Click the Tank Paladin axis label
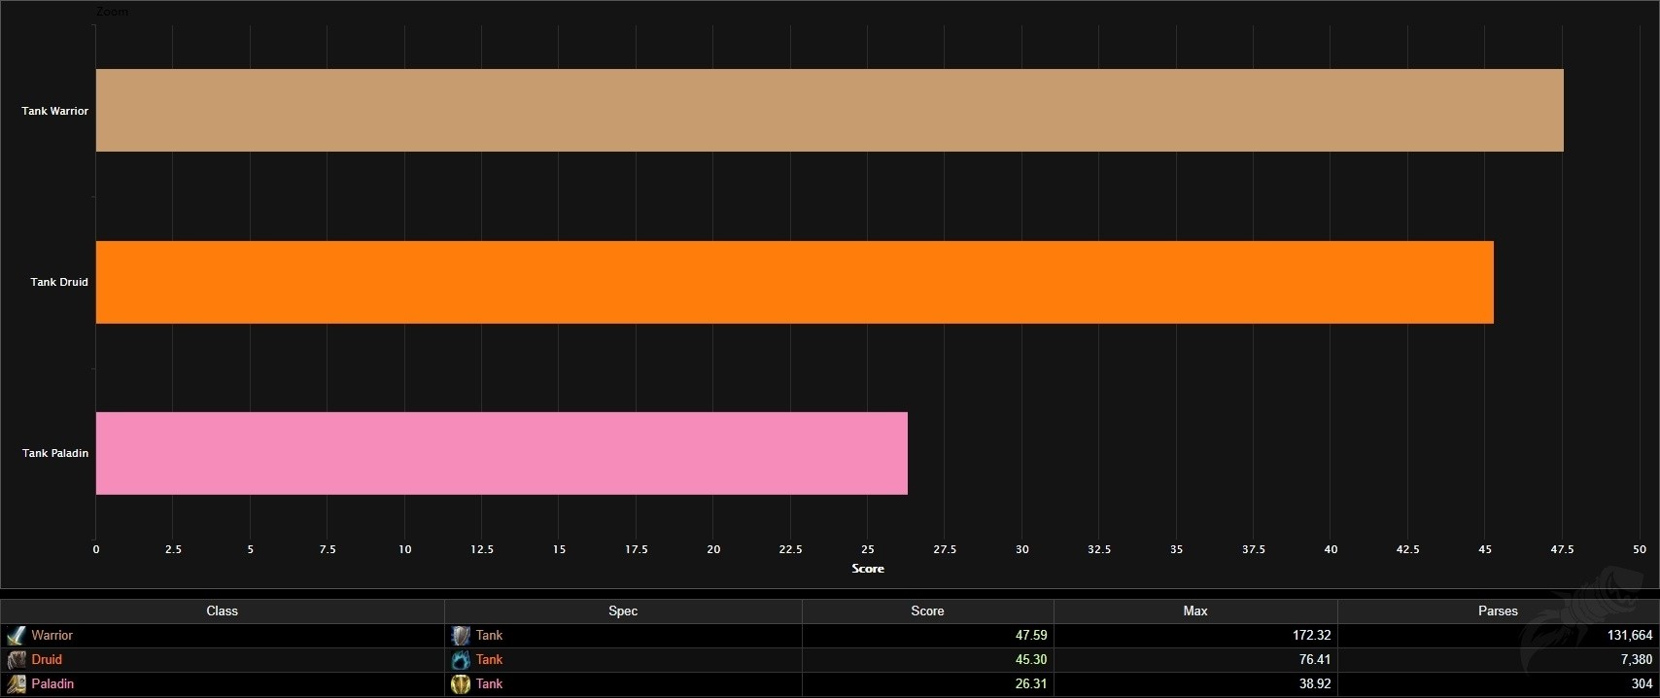 click(x=55, y=453)
